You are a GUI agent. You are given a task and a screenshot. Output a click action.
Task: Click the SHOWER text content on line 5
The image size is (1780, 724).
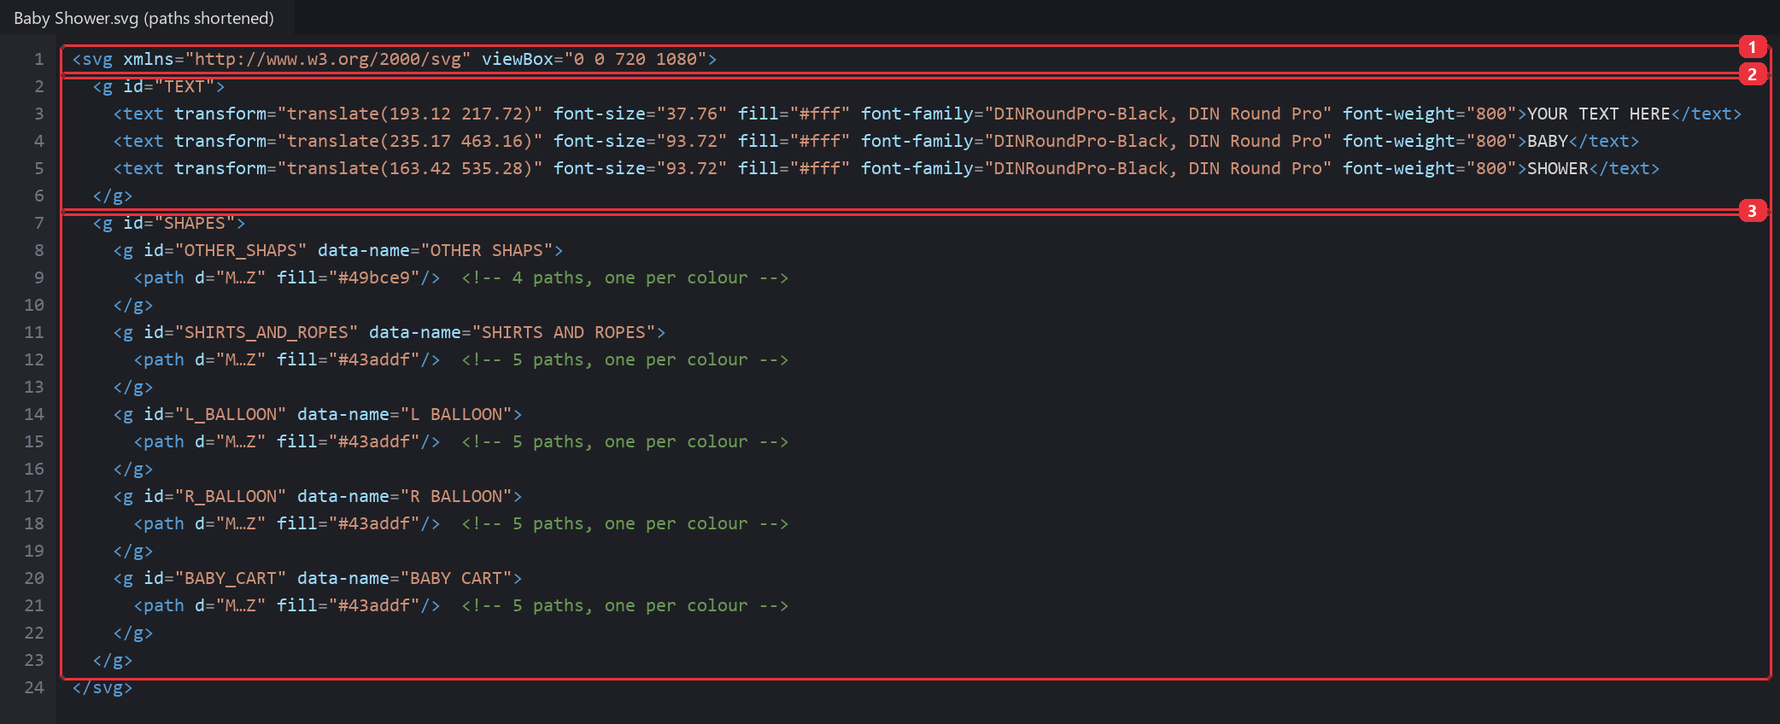[1557, 168]
